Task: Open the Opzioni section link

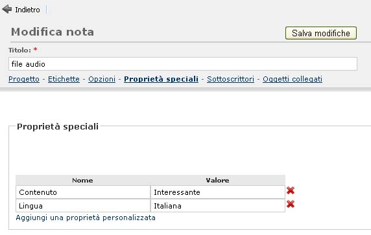Action: pos(102,79)
